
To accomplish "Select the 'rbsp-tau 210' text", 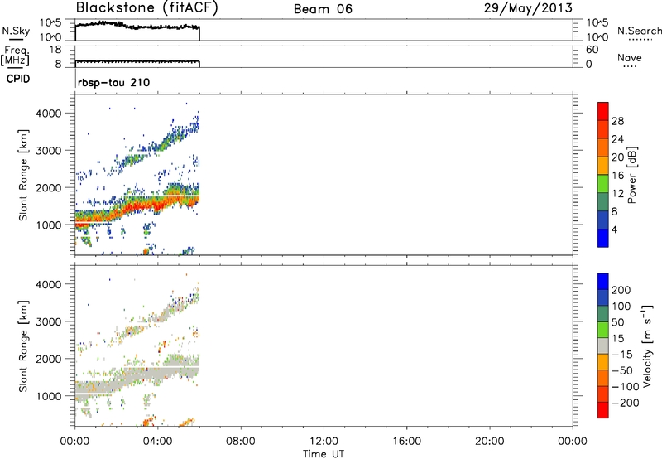I will click(113, 82).
